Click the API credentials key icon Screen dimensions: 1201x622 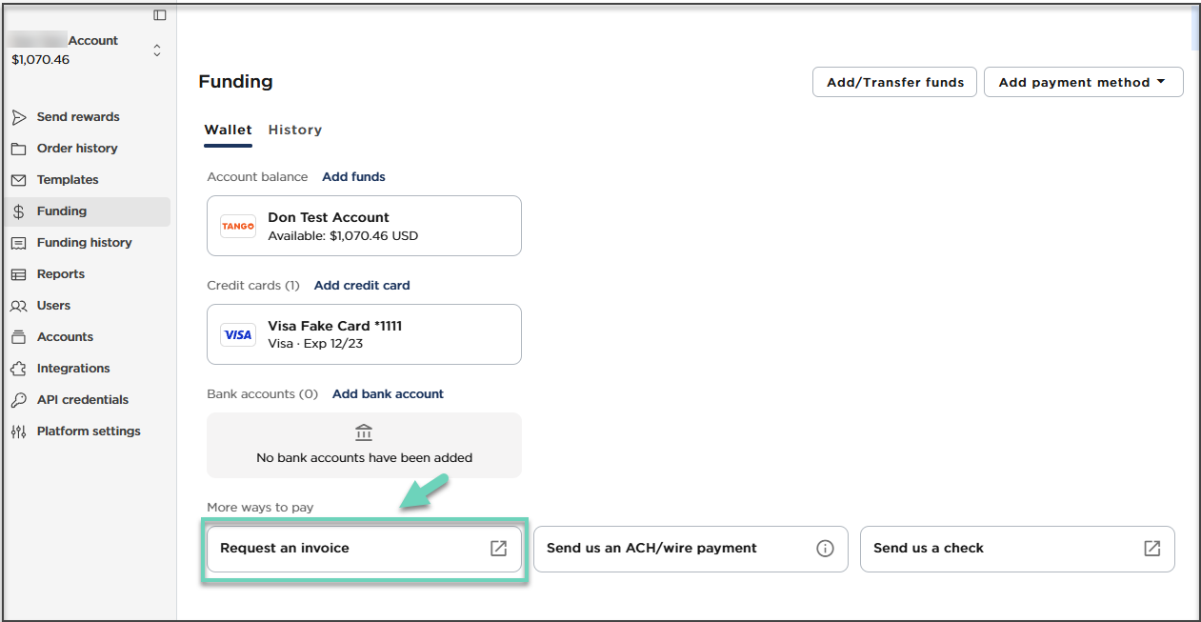(18, 400)
